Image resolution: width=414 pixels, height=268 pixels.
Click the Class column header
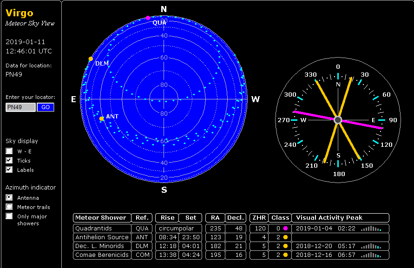coord(280,218)
